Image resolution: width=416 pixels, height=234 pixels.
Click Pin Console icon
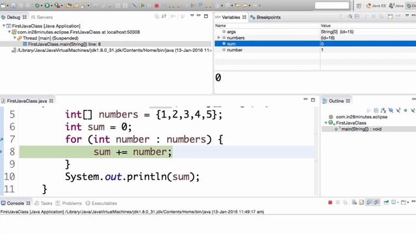pyautogui.click(x=386, y=202)
